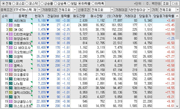Click the vertical scrollbar thumb of the table
This screenshot has width=180, height=109.
click(x=177, y=29)
